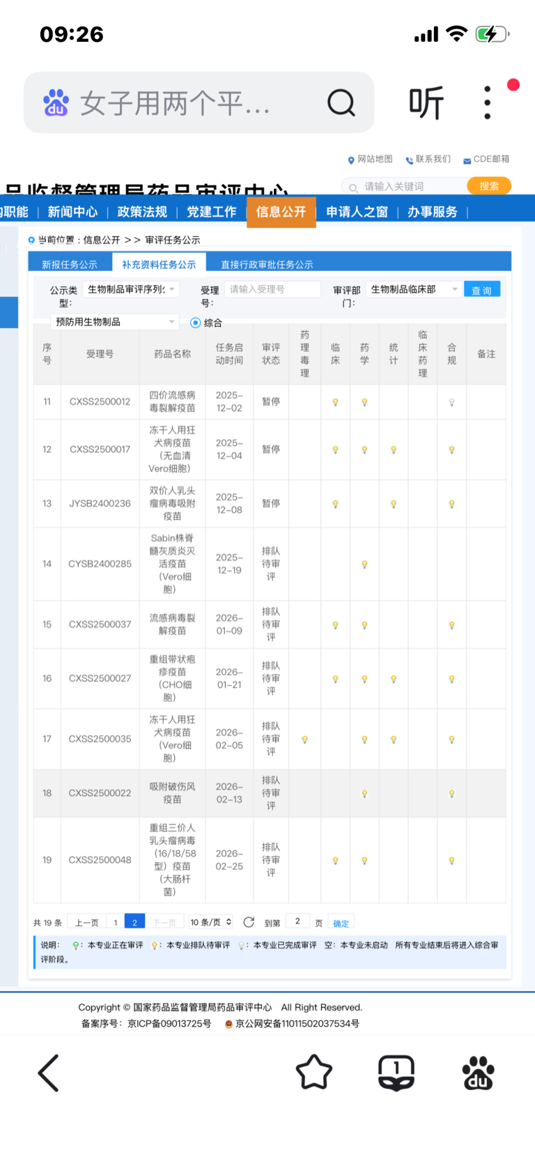This screenshot has width=535, height=1159.
Task: Click drug name 四价流感病毒裂解疫苗
Action: tap(172, 401)
